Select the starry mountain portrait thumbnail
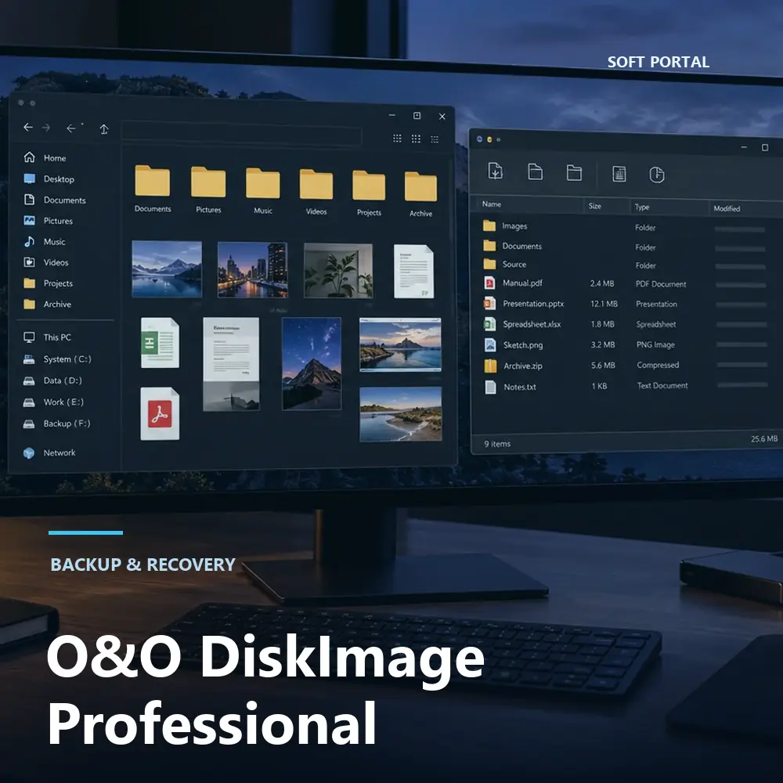783x783 pixels. click(x=312, y=363)
